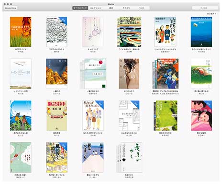Open the green aerial field series stack
The image size is (222, 184).
[x=166, y=116]
